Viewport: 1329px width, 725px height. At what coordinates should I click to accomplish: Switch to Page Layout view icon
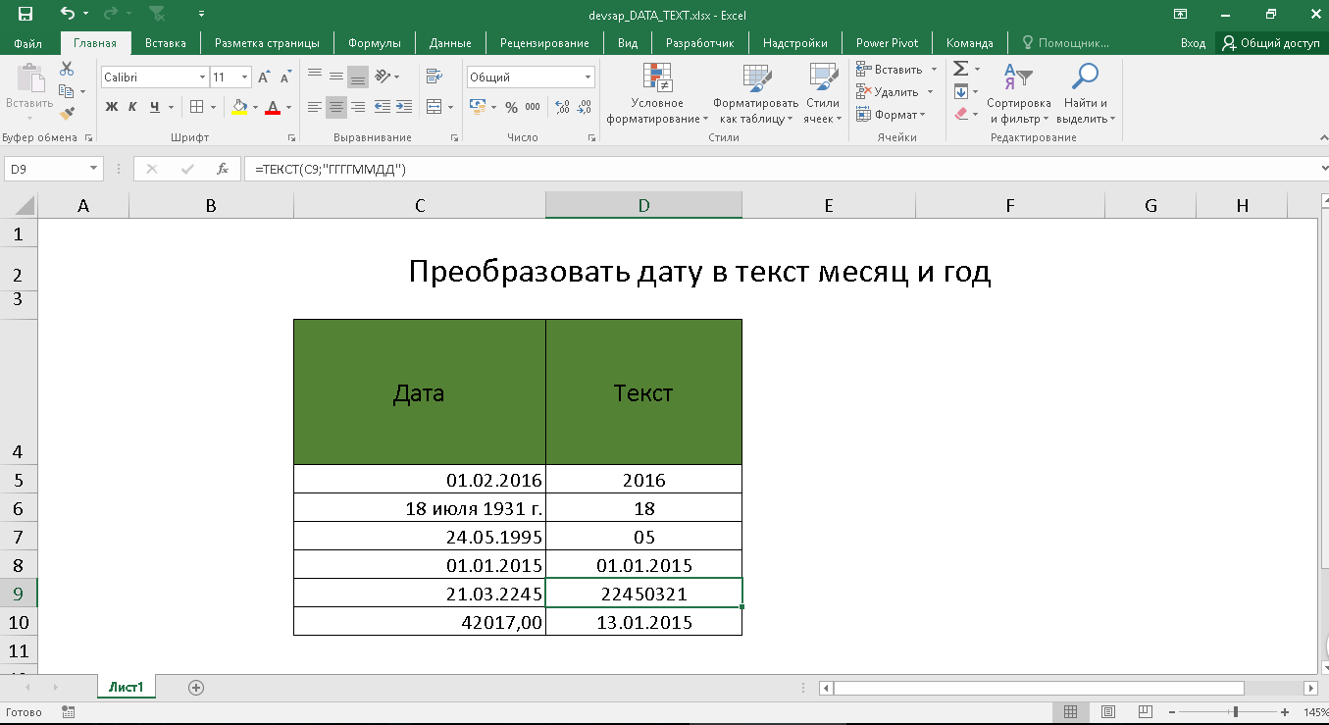click(x=1107, y=711)
